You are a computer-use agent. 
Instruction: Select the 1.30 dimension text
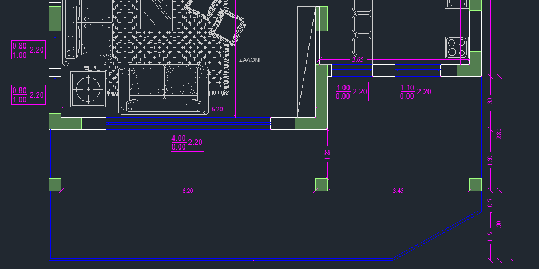point(489,103)
